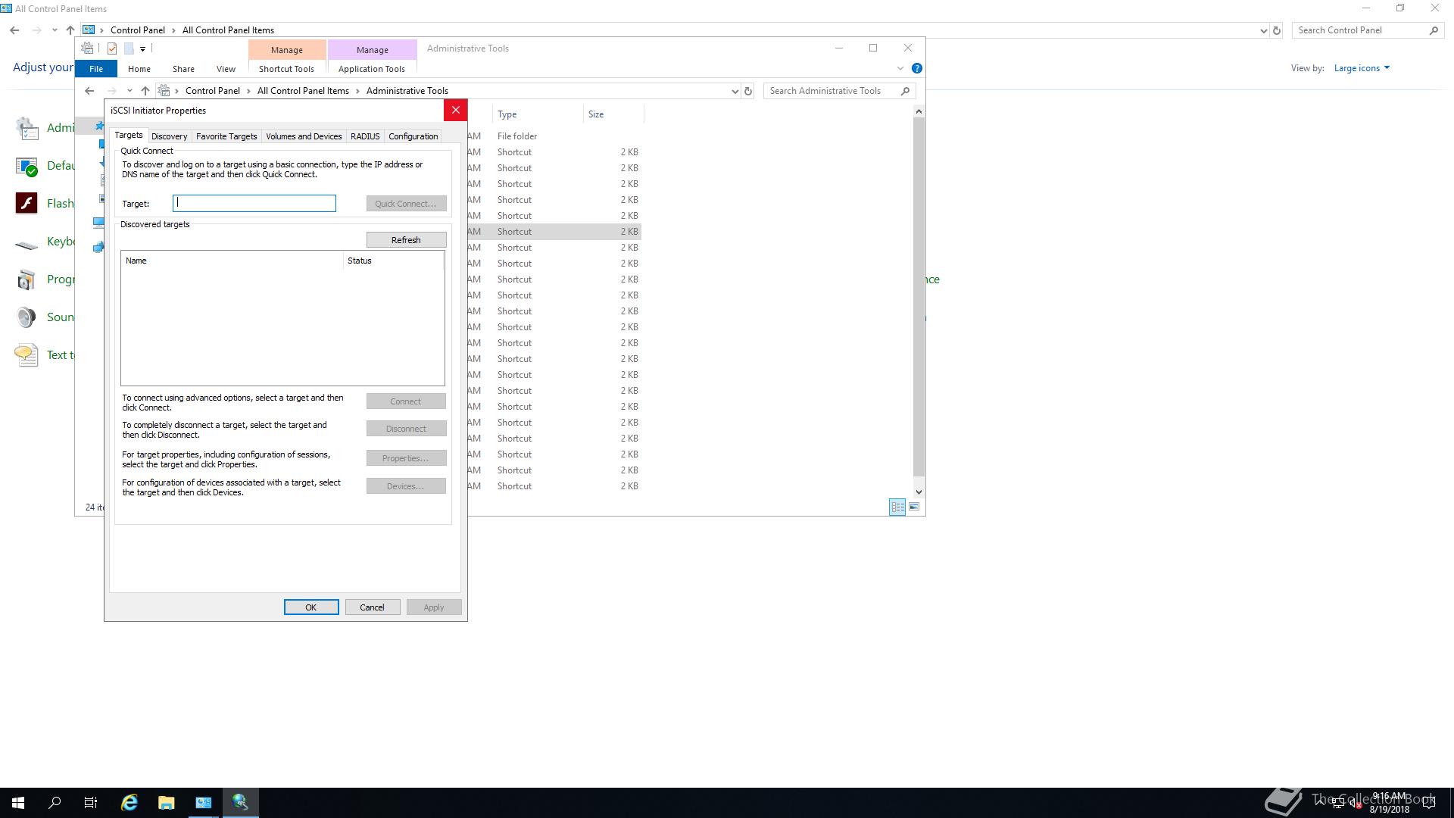
Task: Click OK in iSCSI Initiator Properties
Action: click(x=310, y=607)
